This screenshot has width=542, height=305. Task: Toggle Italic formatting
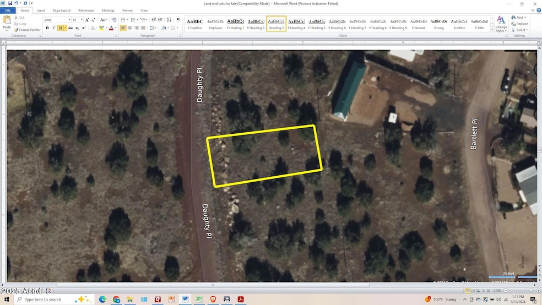point(53,28)
